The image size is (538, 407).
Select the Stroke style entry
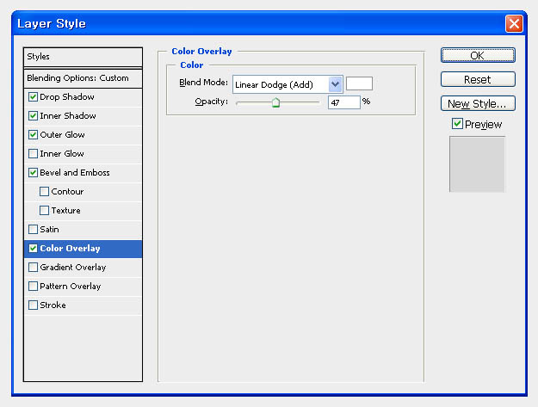point(83,305)
